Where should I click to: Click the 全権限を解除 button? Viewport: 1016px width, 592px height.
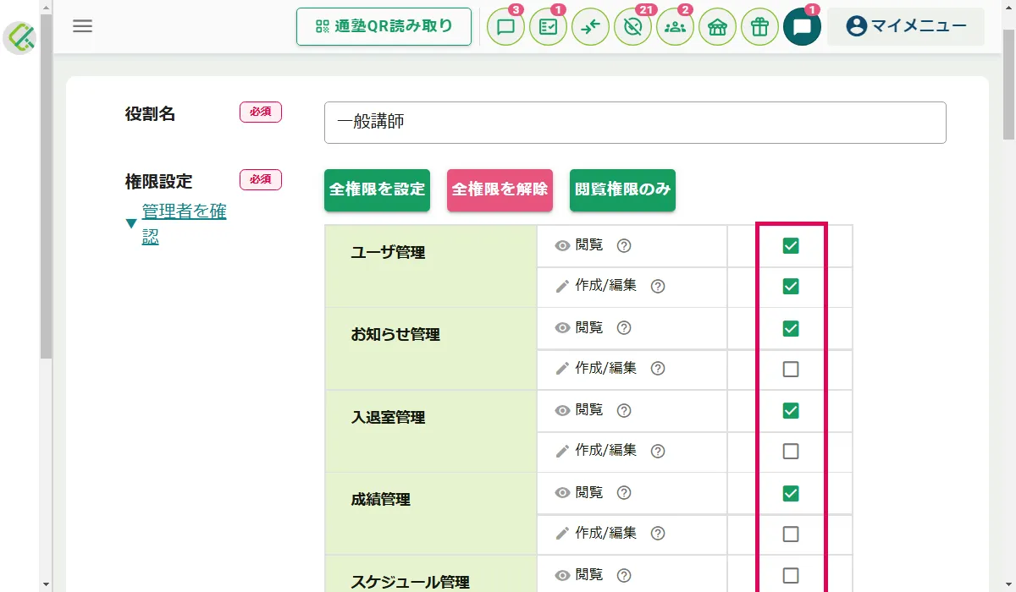pos(500,190)
